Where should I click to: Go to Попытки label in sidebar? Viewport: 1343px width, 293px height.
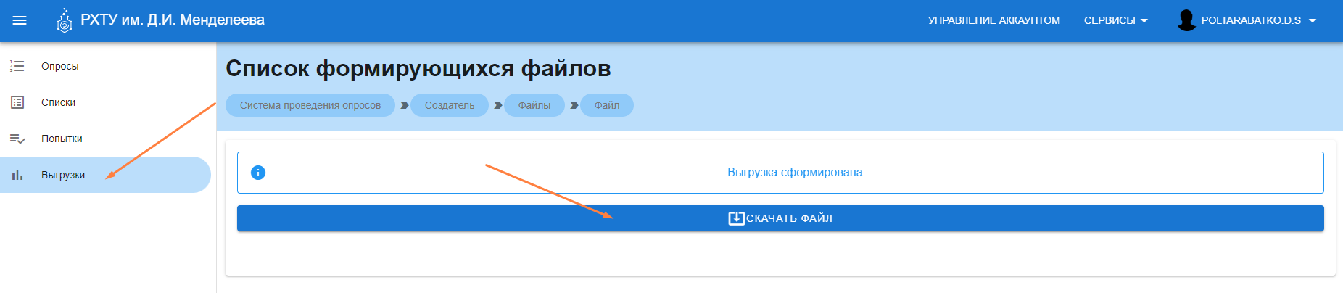pyautogui.click(x=62, y=139)
